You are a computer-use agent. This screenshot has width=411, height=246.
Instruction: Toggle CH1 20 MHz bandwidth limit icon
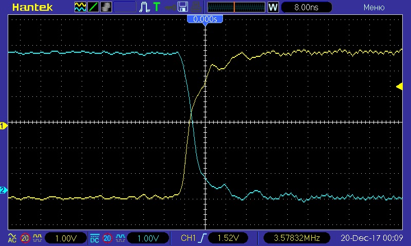[25, 238]
